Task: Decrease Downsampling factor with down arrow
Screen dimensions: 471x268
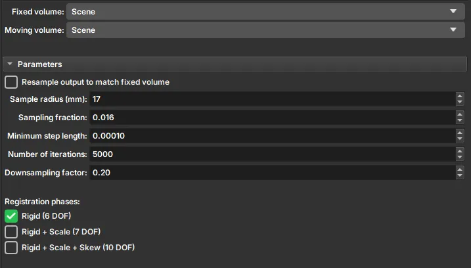Action: click(460, 176)
